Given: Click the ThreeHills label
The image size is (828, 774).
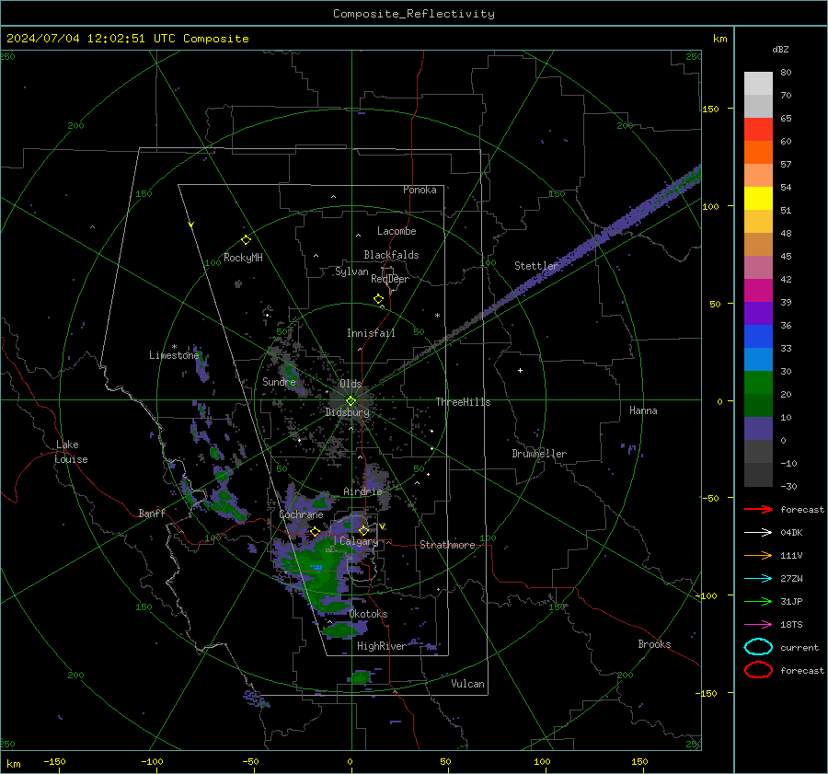Looking at the screenshot, I should 463,402.
